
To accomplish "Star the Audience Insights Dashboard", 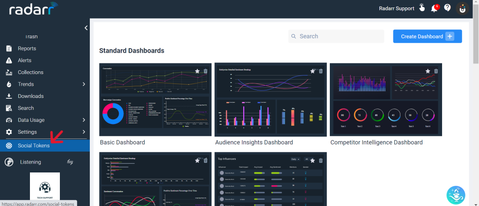I will tap(312, 71).
